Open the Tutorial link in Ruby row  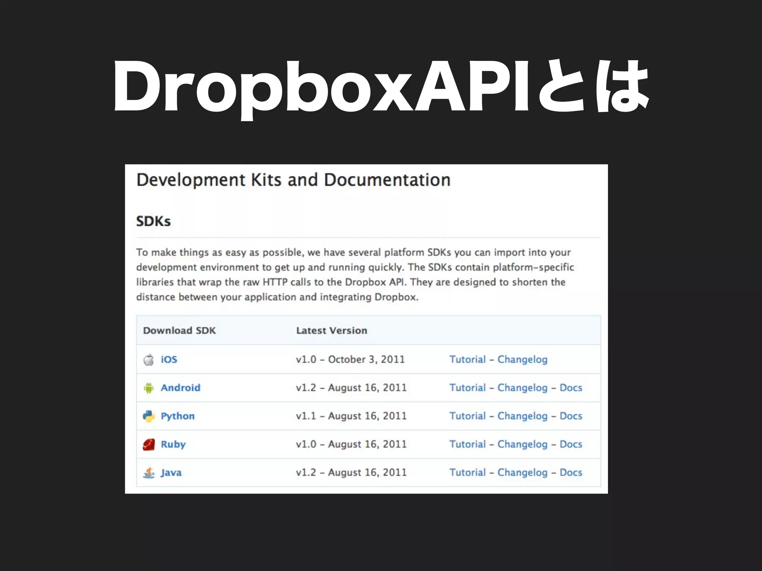coord(467,444)
